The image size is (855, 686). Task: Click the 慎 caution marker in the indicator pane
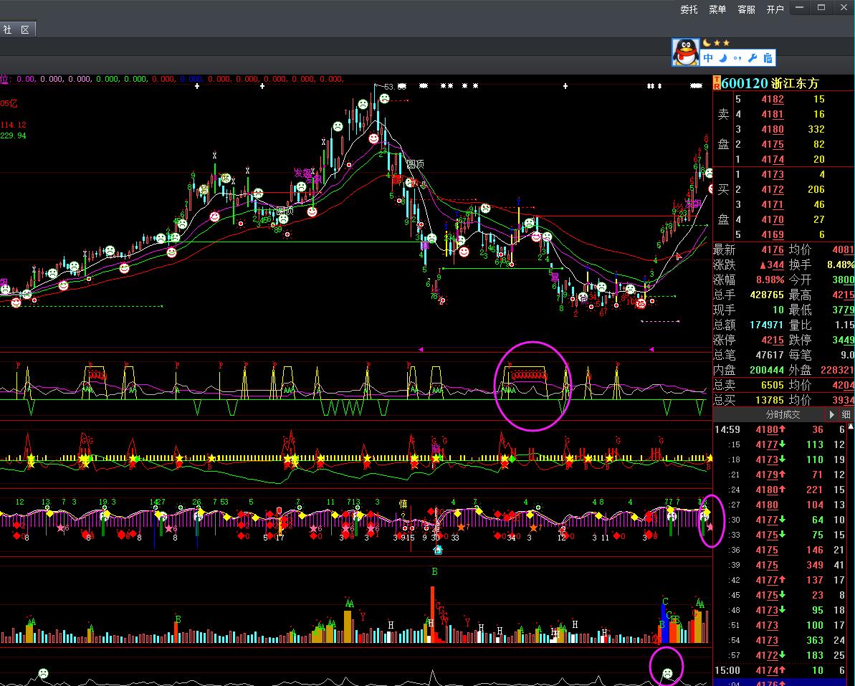pyautogui.click(x=403, y=503)
